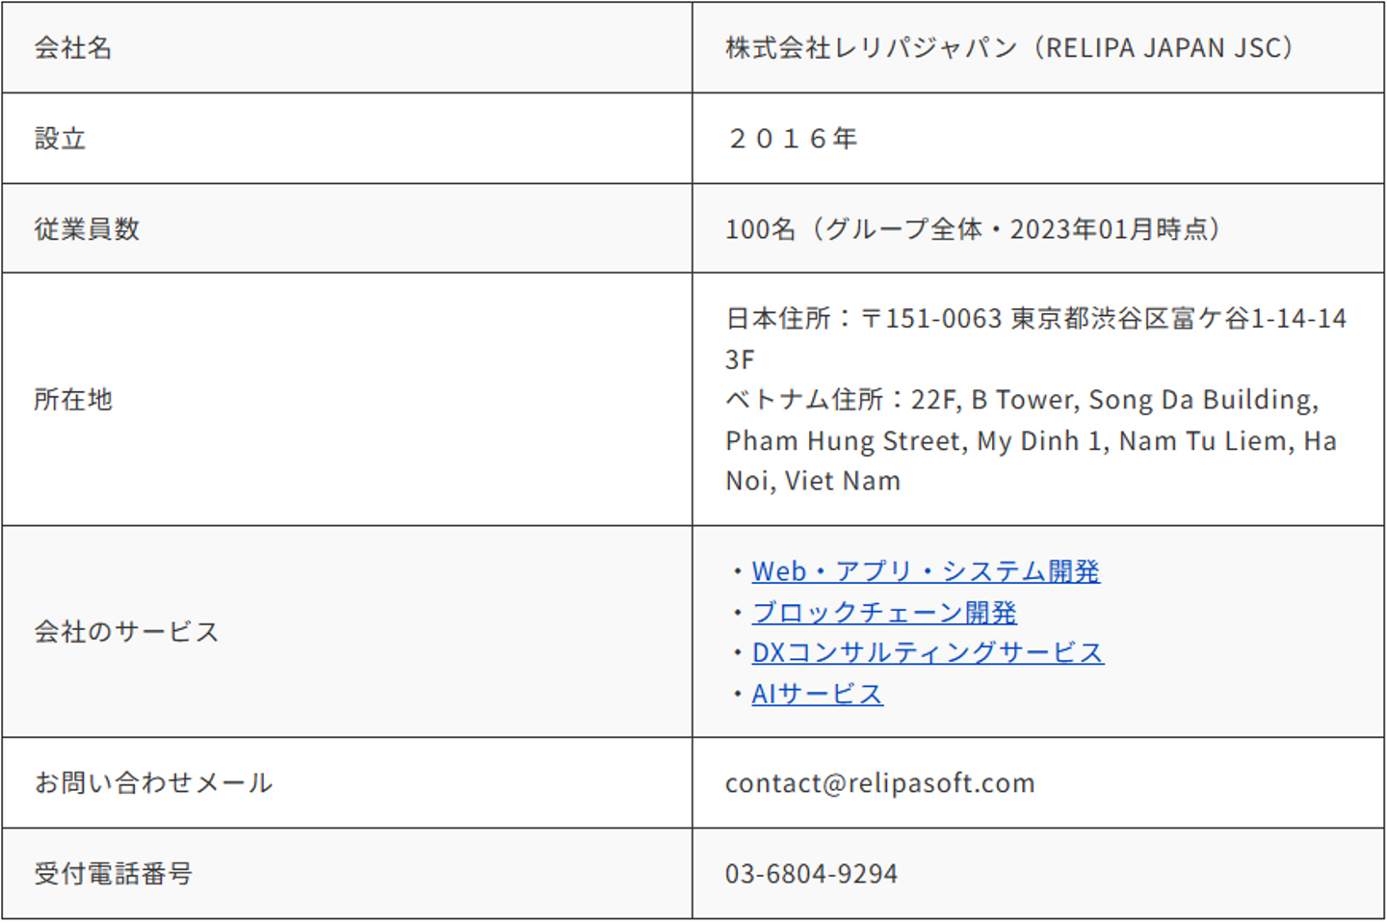Click the お問い合わせメール row label
Viewport: 1387px width, 923px height.
coord(153,783)
